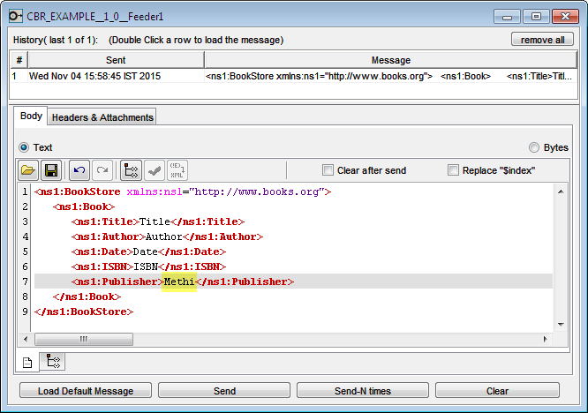Screen dimensions: 588x413
Task: Select the Bytes radio button
Action: (x=534, y=147)
